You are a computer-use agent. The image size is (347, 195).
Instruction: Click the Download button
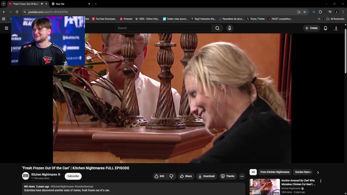(207, 176)
